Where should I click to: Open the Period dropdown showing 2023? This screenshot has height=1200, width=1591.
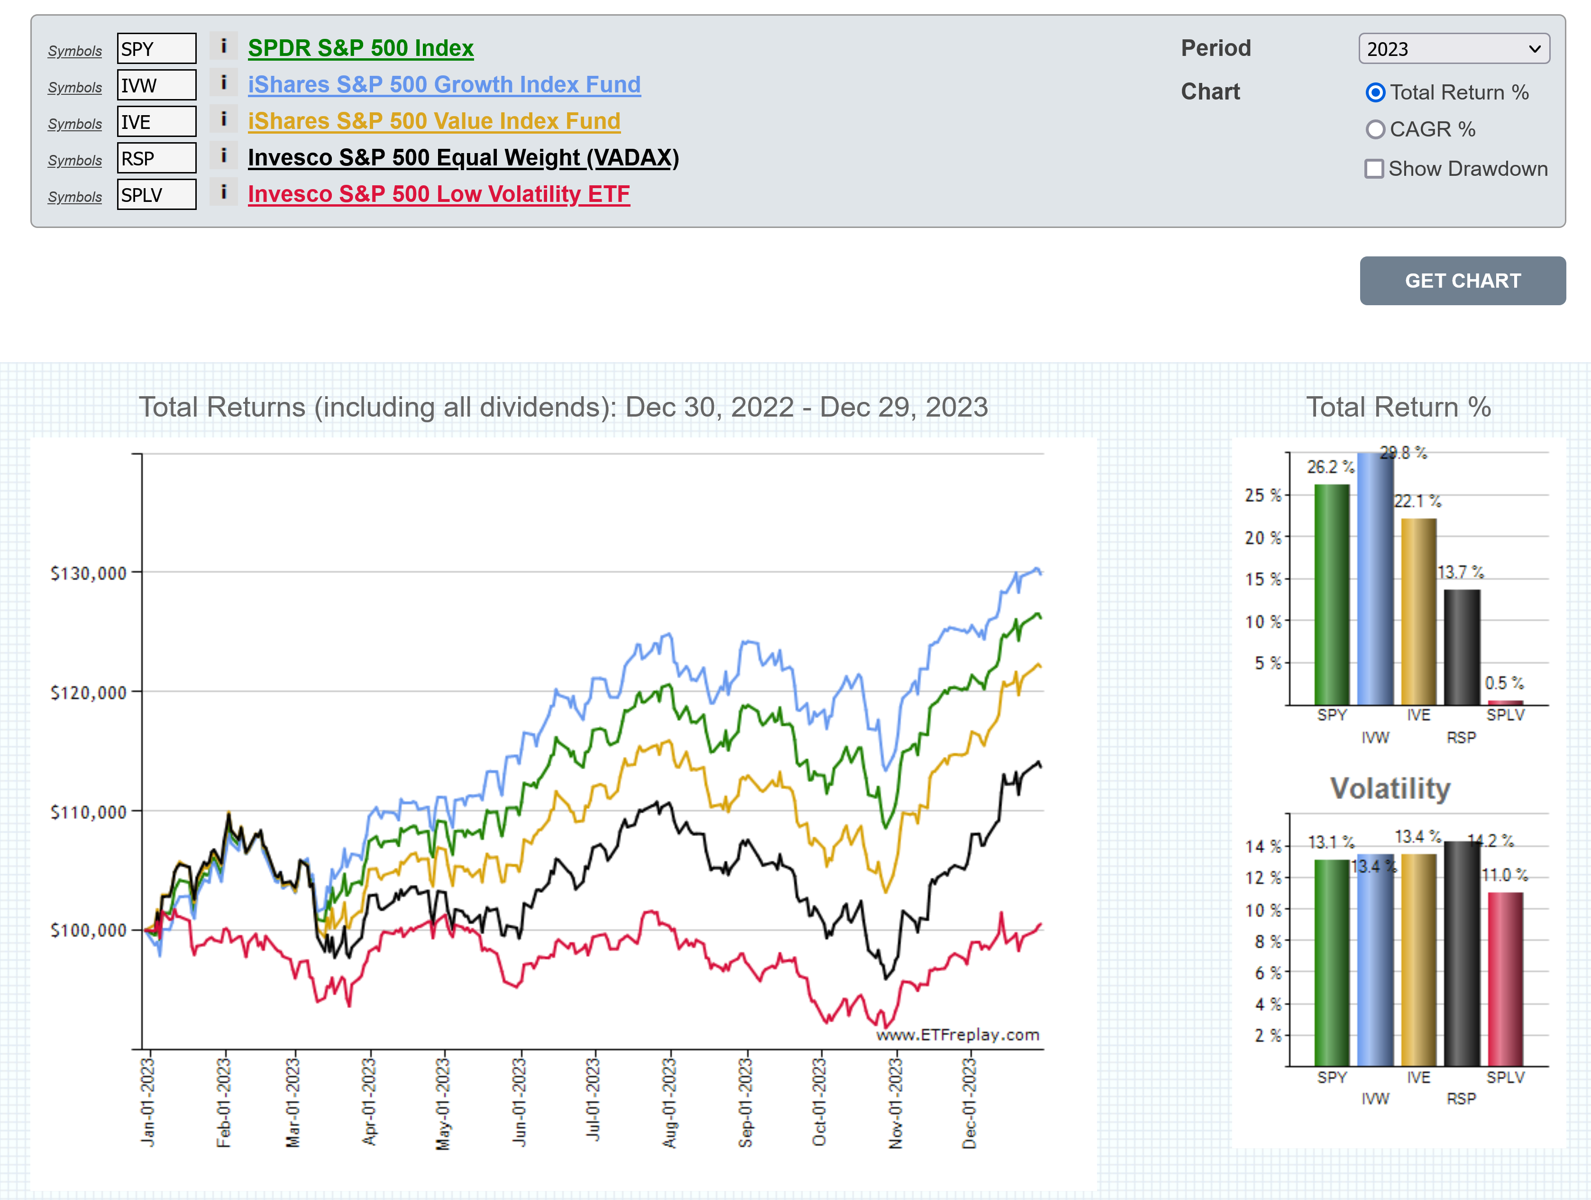coord(1454,49)
